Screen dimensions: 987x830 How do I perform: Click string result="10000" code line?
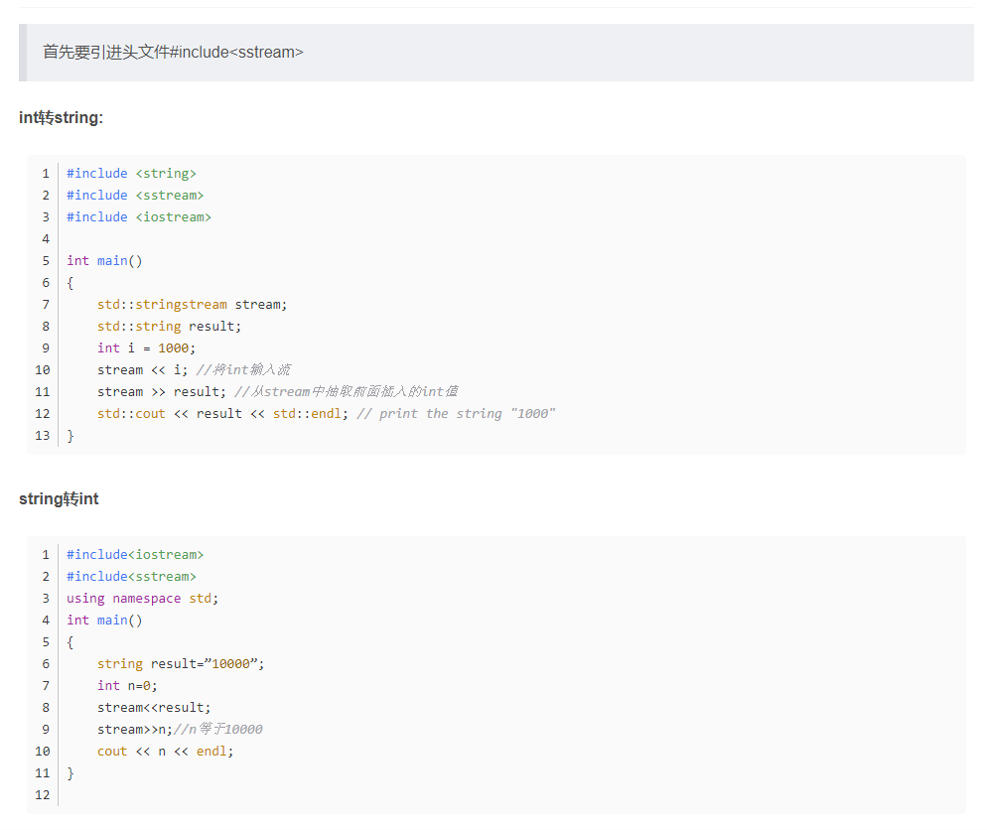181,664
